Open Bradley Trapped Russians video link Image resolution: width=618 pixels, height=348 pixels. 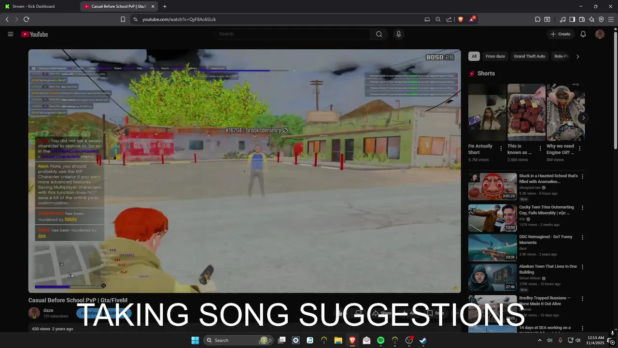(545, 301)
